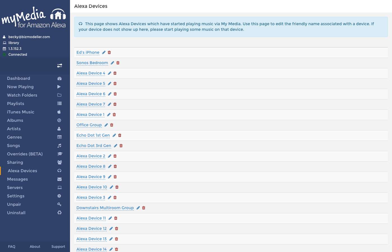Open the About footer link
The width and height of the screenshot is (392, 252).
coord(35,247)
